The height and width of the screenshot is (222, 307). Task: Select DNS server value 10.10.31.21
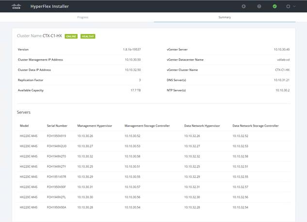pos(282,80)
